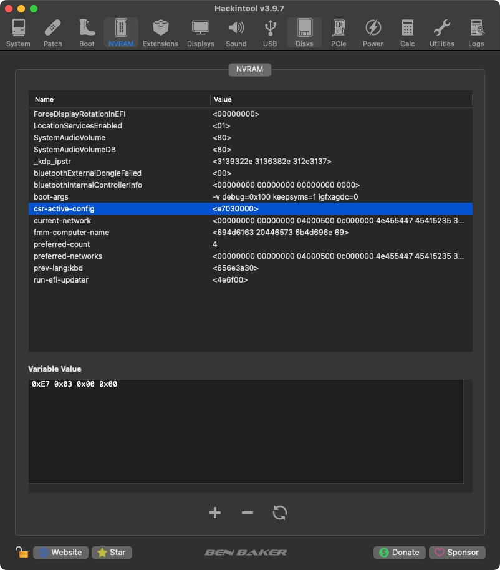The height and width of the screenshot is (570, 500).
Task: Click the Donate button
Action: click(x=400, y=552)
